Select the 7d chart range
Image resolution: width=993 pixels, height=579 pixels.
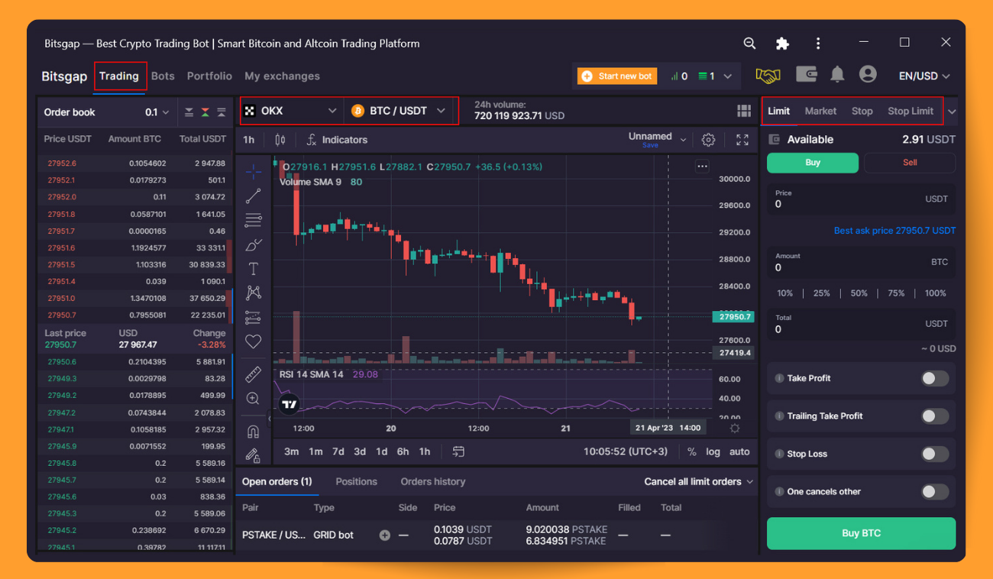[338, 451]
